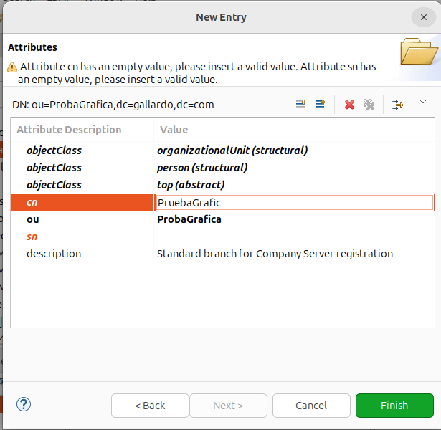This screenshot has width=441, height=430.
Task: Sort by the Attribute Description column header
Action: point(69,130)
